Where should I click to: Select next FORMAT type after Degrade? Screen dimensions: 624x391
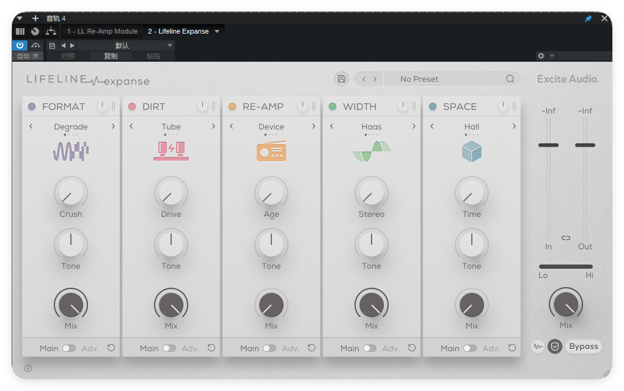114,126
